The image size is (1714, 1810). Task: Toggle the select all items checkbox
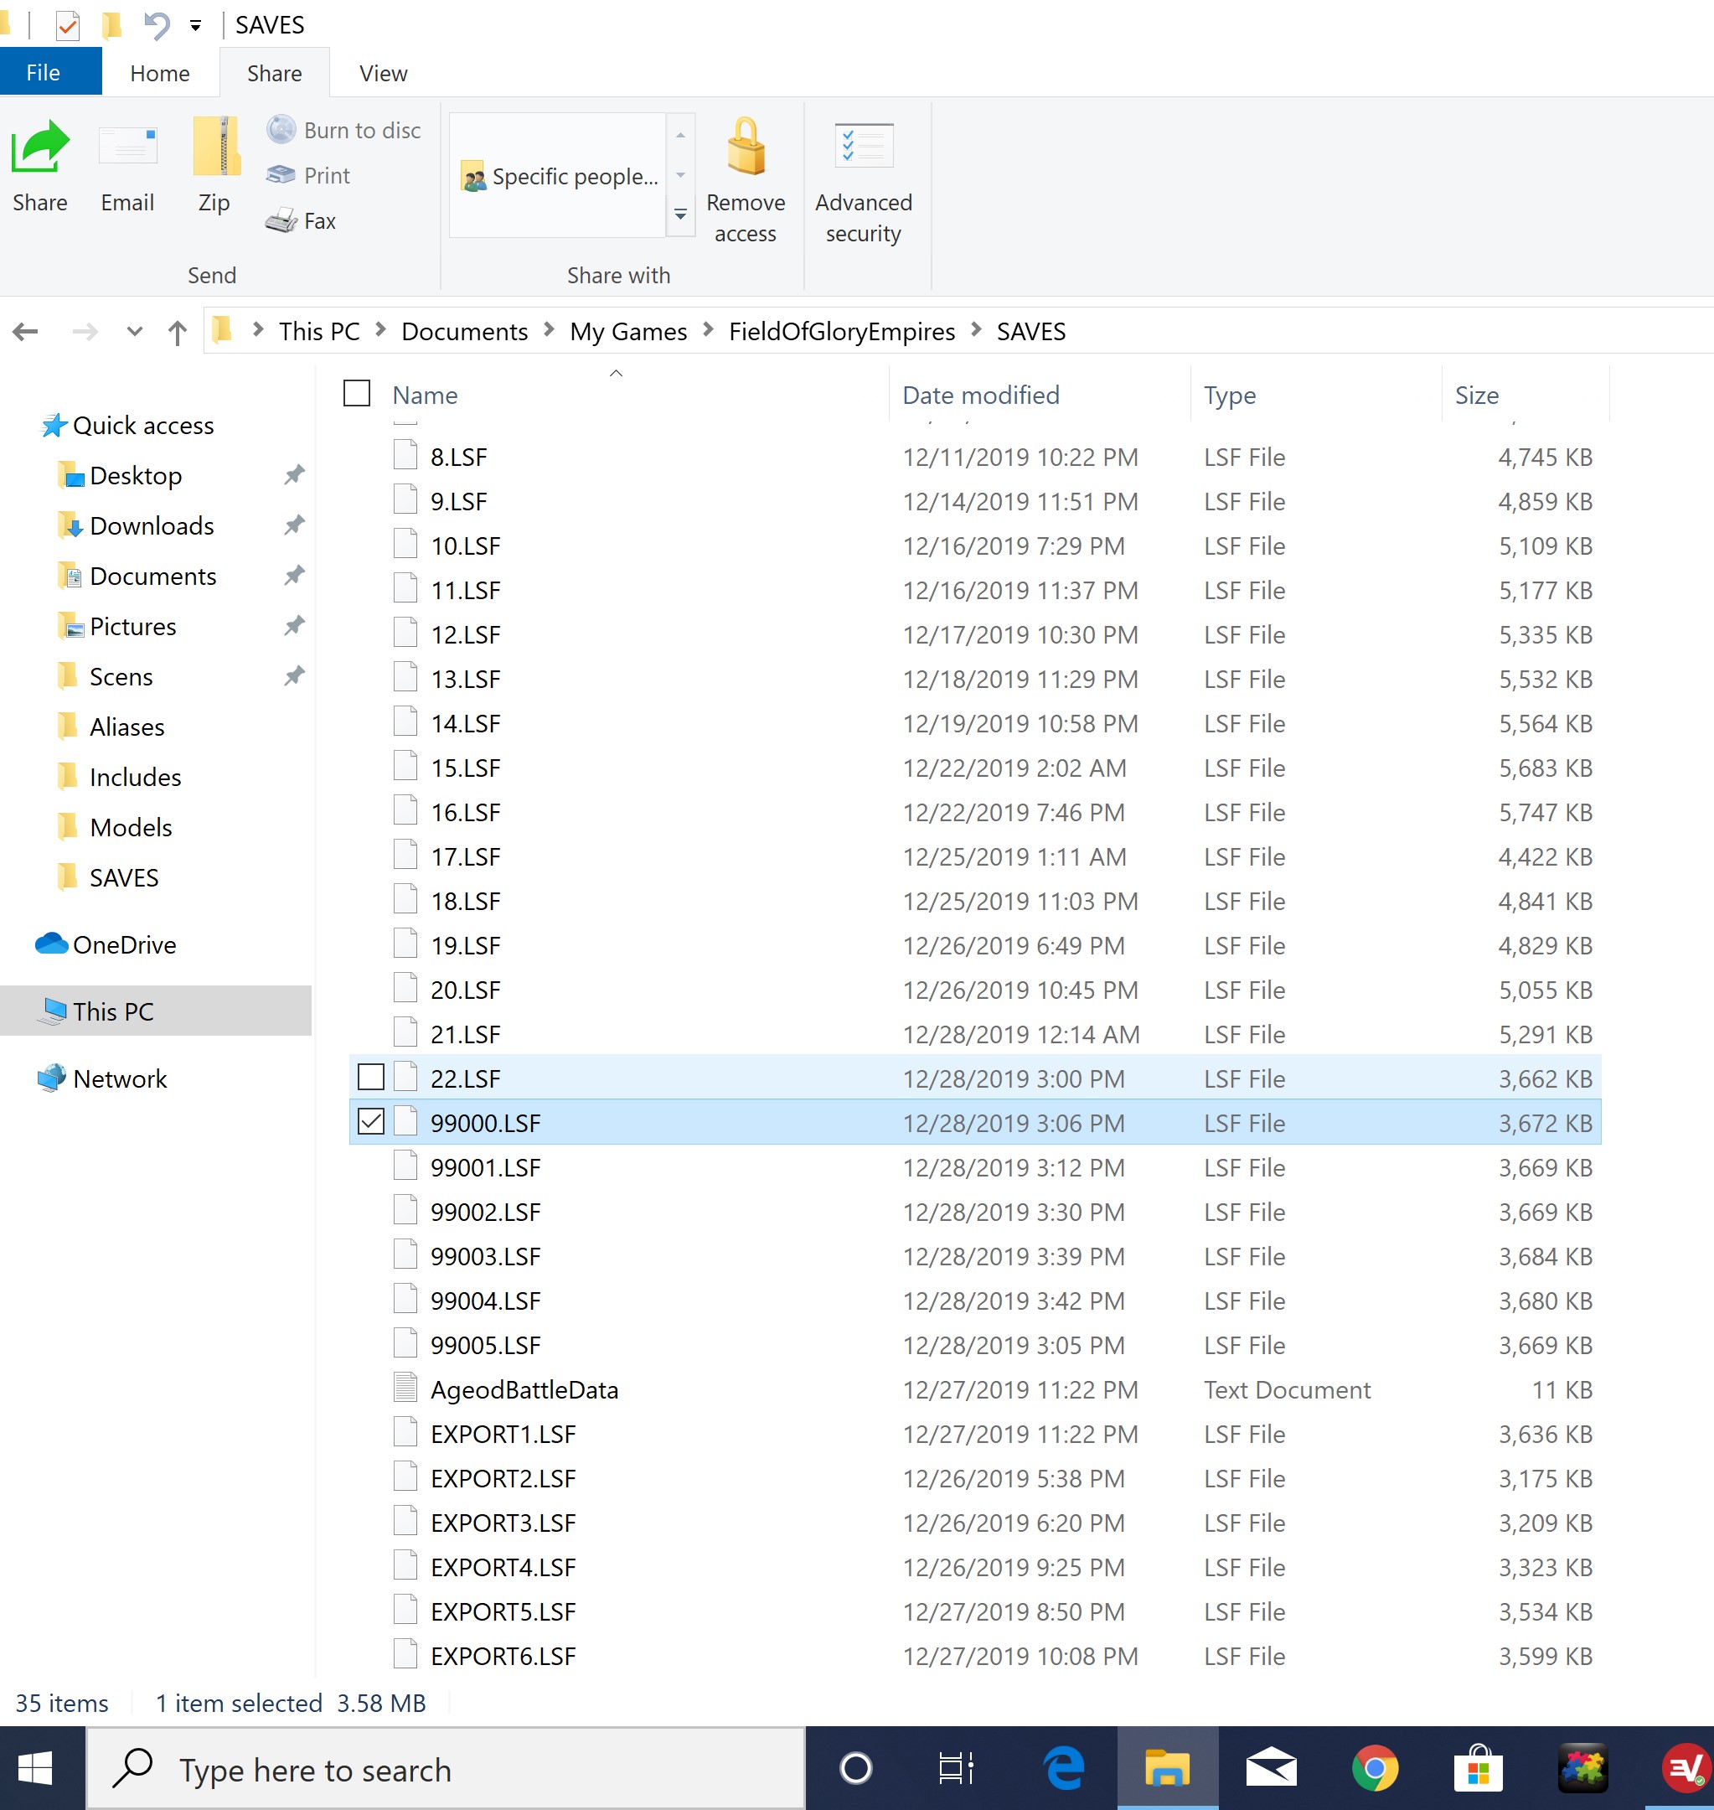coord(356,394)
